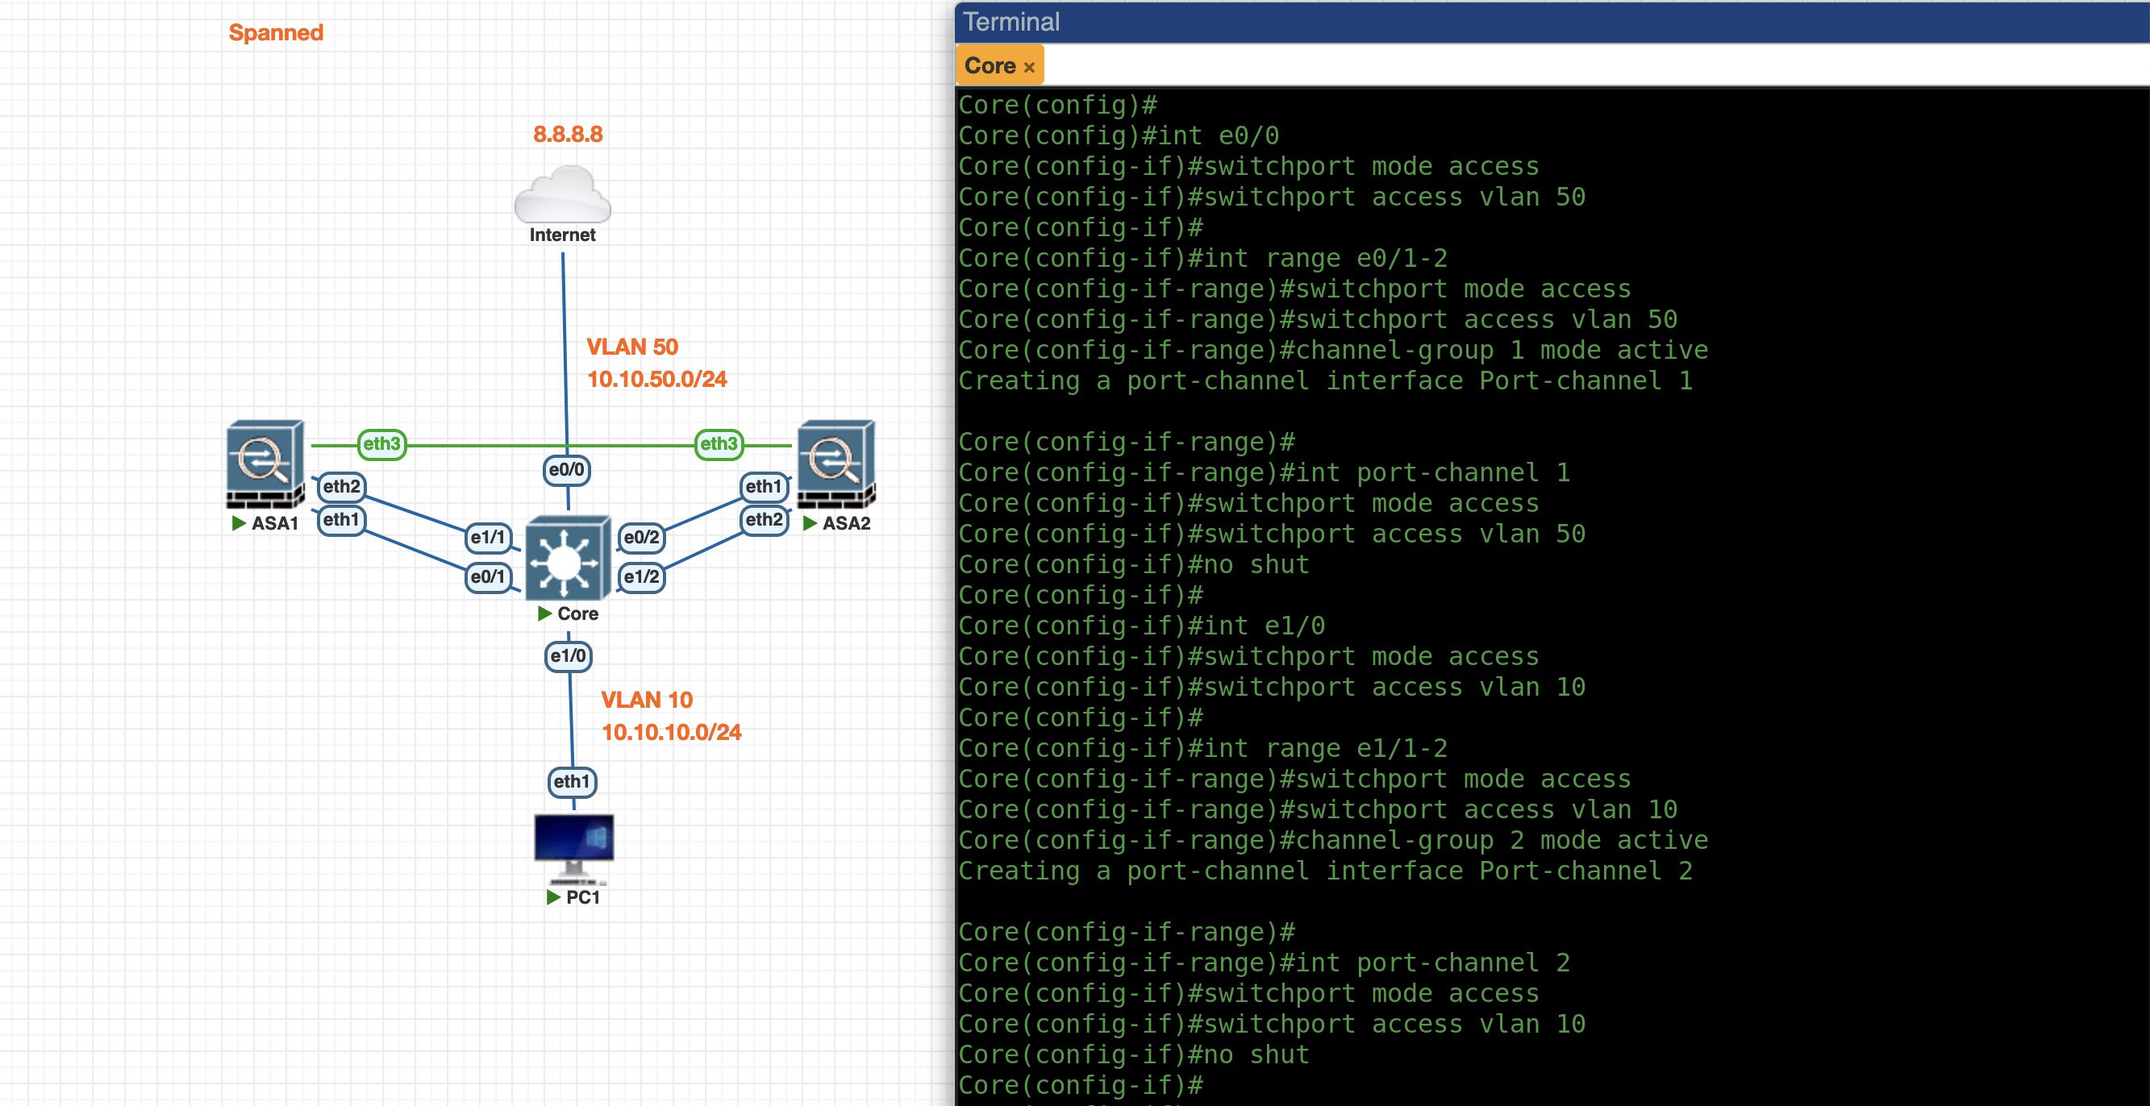Viewport: 2150px width, 1106px height.
Task: Click the e1/1 interface label on Core
Action: click(487, 537)
